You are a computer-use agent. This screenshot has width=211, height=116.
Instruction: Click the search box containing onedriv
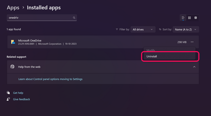pos(40,18)
